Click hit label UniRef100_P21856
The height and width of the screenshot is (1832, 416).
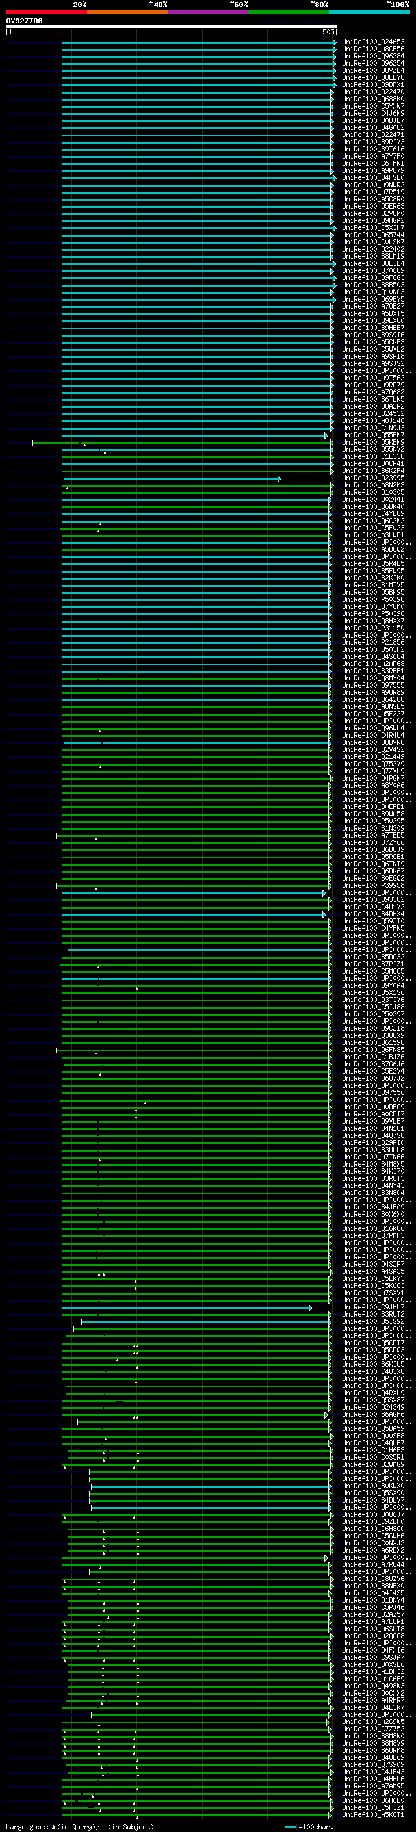point(373,643)
